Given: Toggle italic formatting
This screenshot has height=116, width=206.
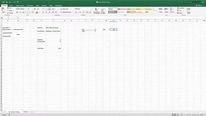Looking at the screenshot, I should (x=20, y=12).
